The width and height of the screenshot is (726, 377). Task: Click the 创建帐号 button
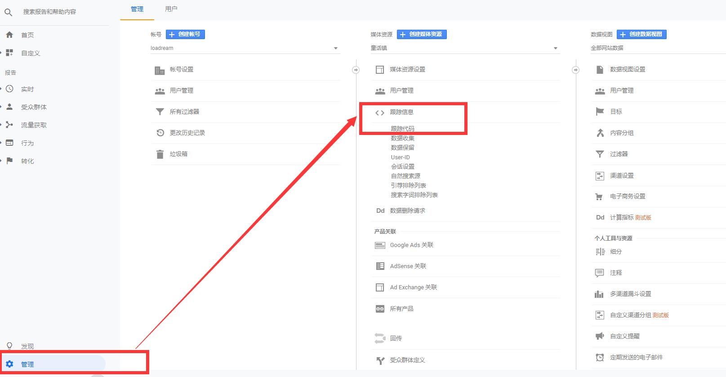pyautogui.click(x=185, y=34)
